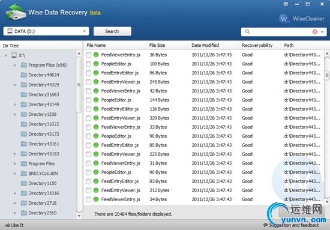The height and width of the screenshot is (230, 330).
Task: Click the Search button
Action: (x=112, y=31)
